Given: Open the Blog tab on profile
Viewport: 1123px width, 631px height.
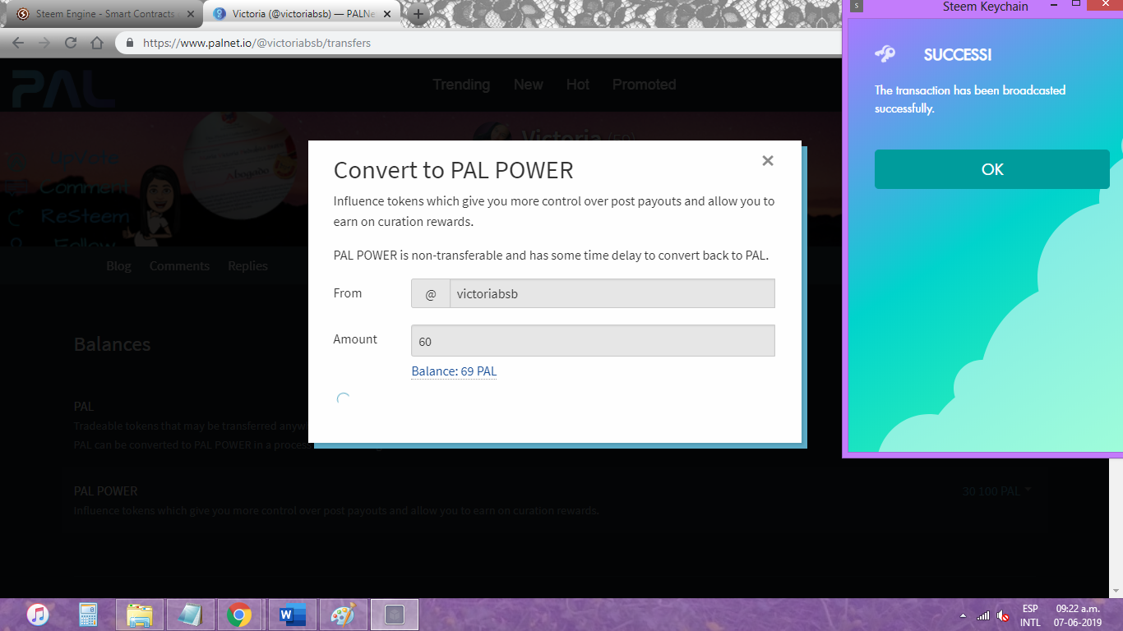Looking at the screenshot, I should pyautogui.click(x=118, y=266).
